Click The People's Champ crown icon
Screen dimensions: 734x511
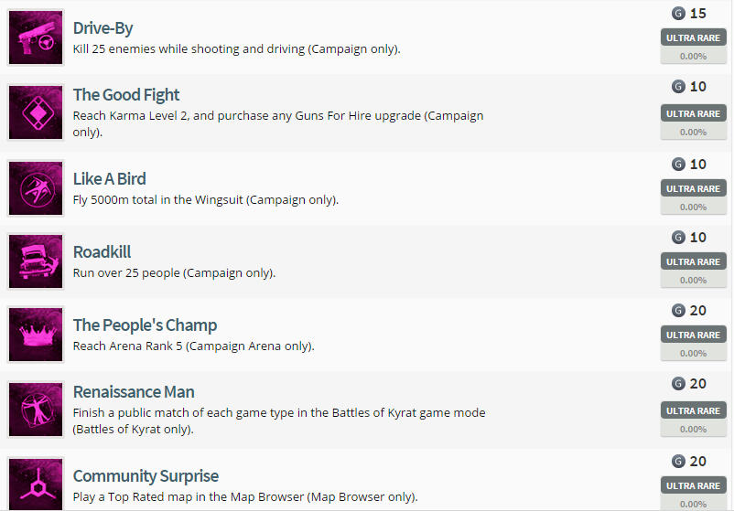point(36,335)
